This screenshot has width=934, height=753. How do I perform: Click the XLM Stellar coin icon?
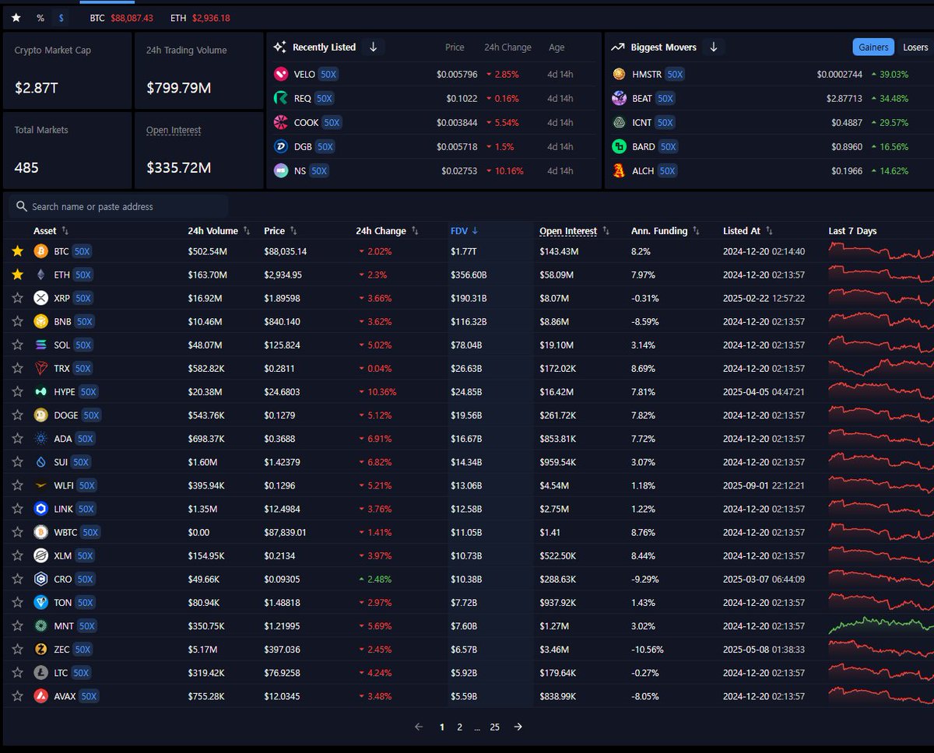point(40,555)
